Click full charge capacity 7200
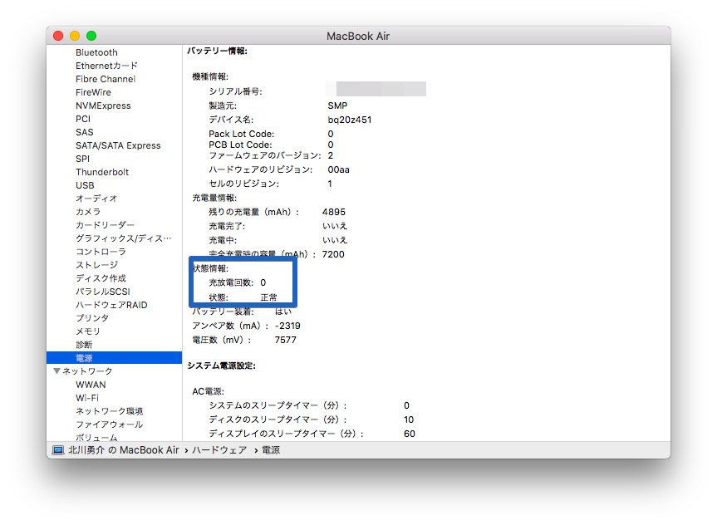 333,254
